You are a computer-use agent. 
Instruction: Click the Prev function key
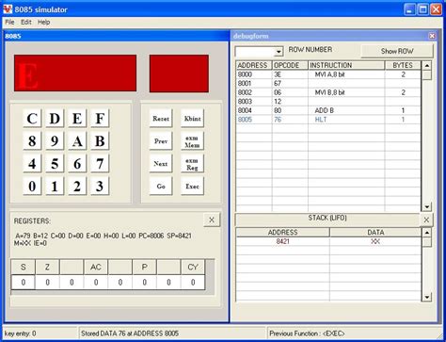tap(161, 141)
